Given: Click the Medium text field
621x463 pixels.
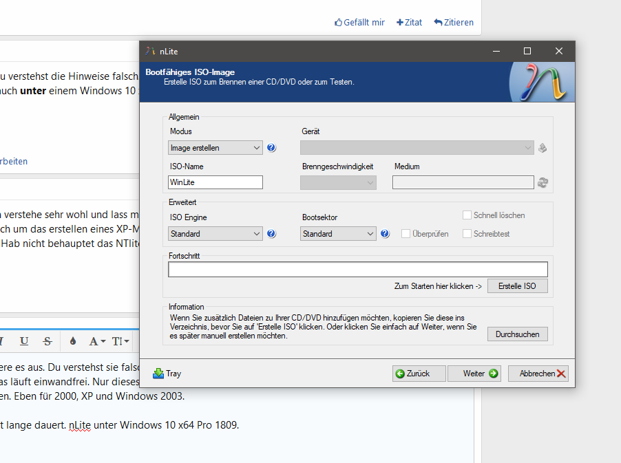Looking at the screenshot, I should (x=463, y=182).
